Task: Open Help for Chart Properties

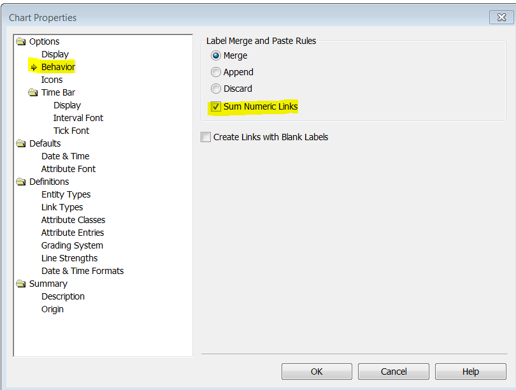Action: click(x=470, y=372)
